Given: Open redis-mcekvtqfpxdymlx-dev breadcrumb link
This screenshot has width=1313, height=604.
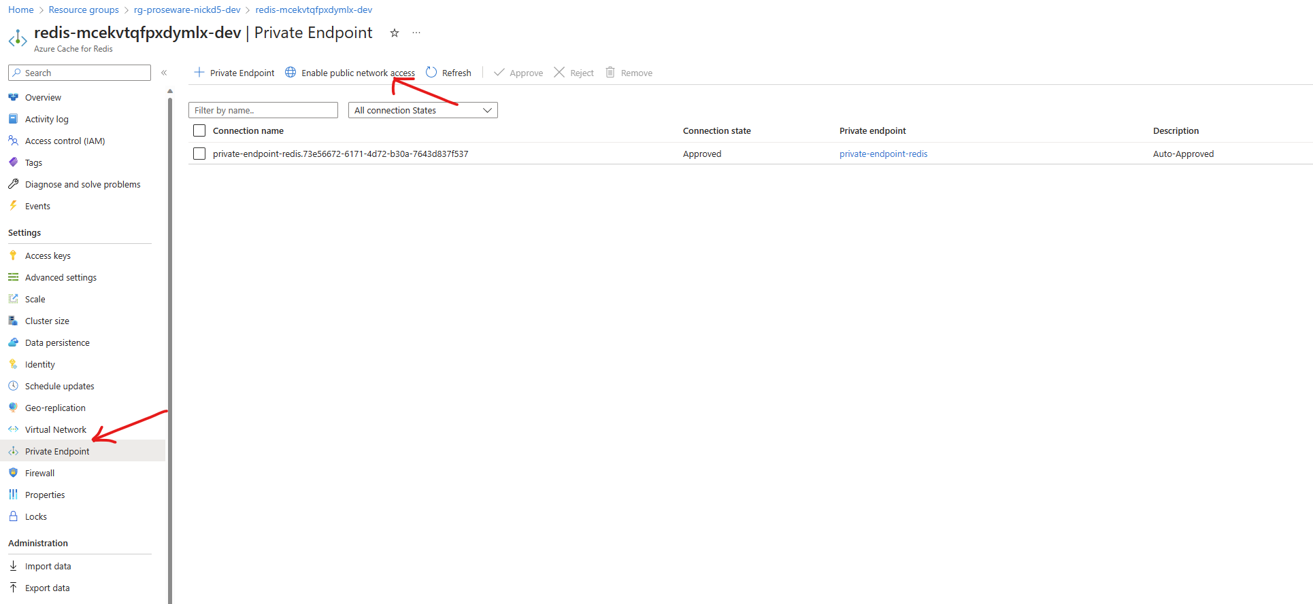Looking at the screenshot, I should [314, 10].
